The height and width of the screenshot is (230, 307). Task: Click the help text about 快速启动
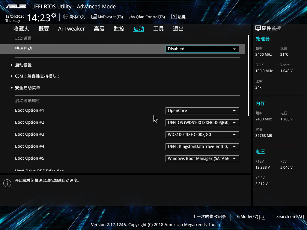click(x=48, y=180)
